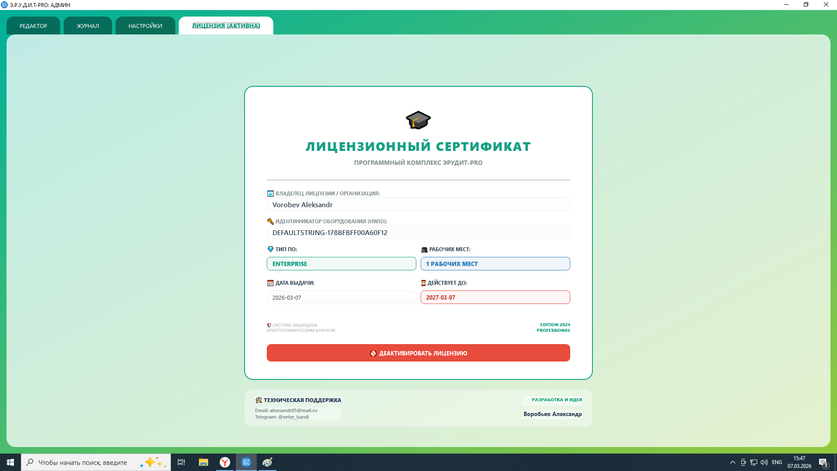
Task: Click the Telegram handle @veter_bars8
Action: (293, 417)
